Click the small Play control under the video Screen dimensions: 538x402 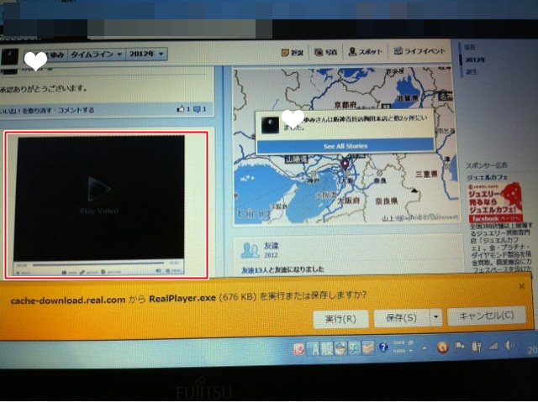pyautogui.click(x=23, y=273)
